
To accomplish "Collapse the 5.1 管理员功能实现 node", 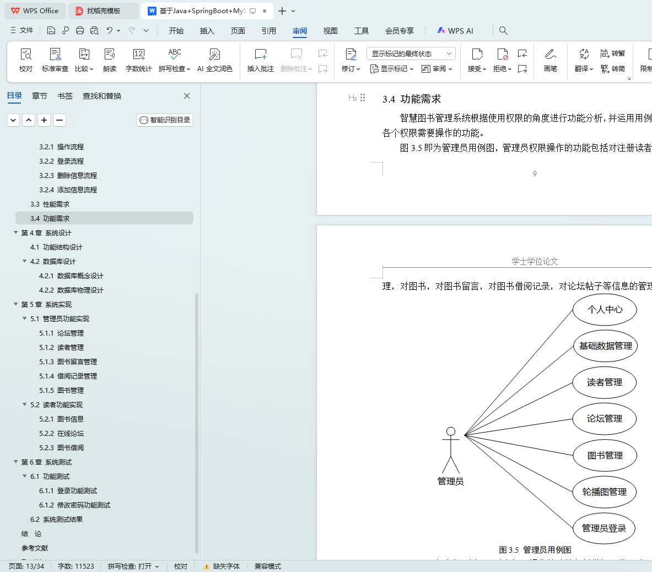I will tap(25, 319).
